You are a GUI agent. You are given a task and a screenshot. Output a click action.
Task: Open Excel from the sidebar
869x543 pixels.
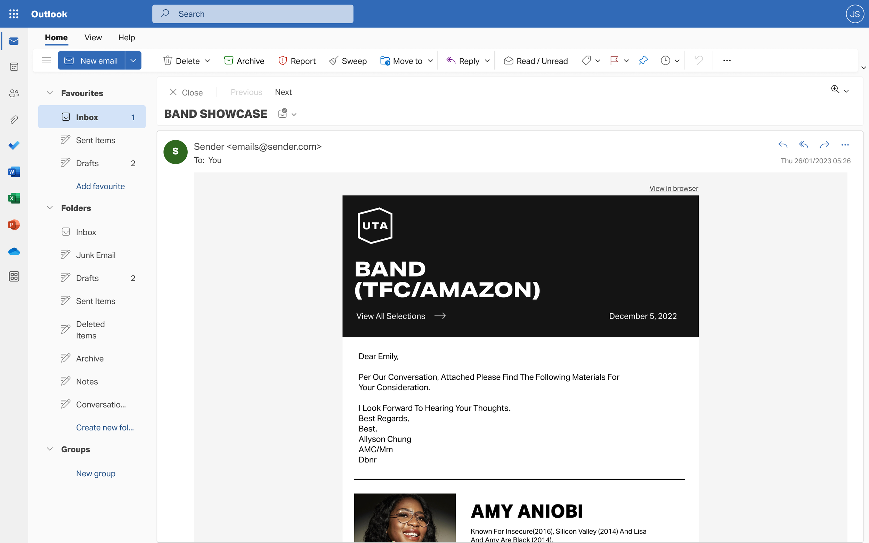14,198
